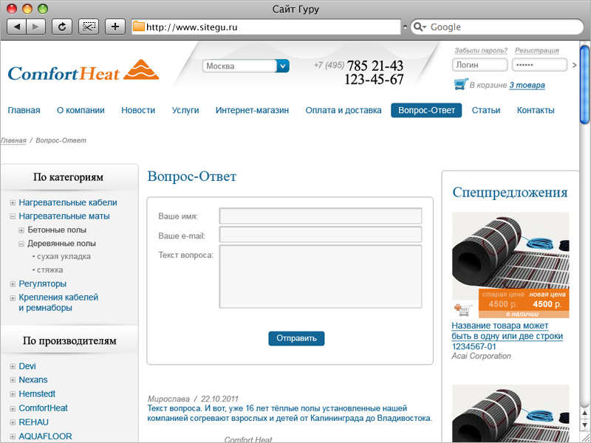Expand the Devi manufacturer
Screen dimensions: 591x443
(13, 366)
